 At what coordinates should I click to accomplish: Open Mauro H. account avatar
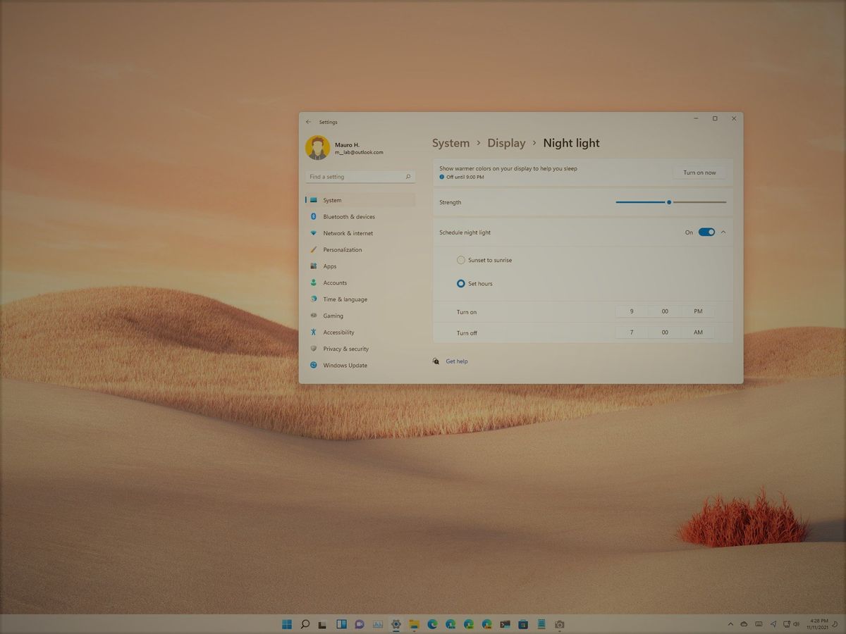pos(317,148)
